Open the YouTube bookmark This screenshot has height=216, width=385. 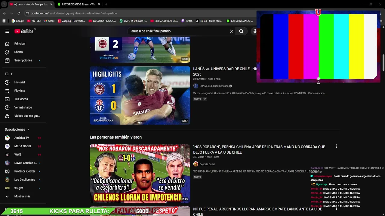pos(34,21)
